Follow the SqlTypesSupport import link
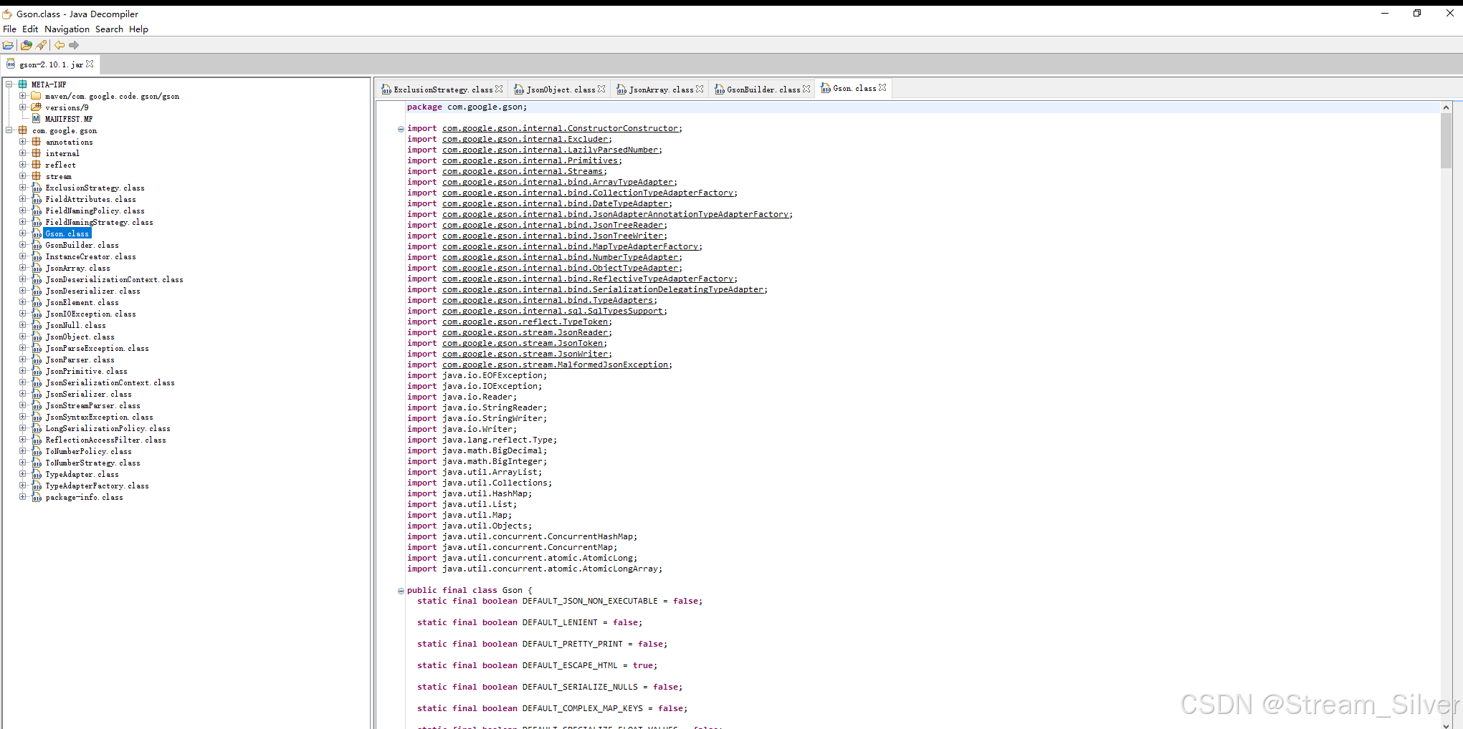 [x=553, y=312]
